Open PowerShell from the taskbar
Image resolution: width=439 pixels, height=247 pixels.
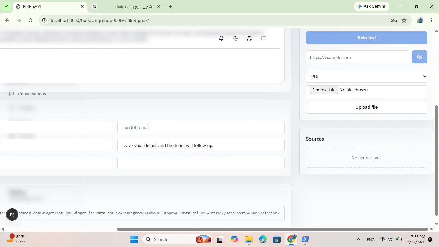point(305,239)
